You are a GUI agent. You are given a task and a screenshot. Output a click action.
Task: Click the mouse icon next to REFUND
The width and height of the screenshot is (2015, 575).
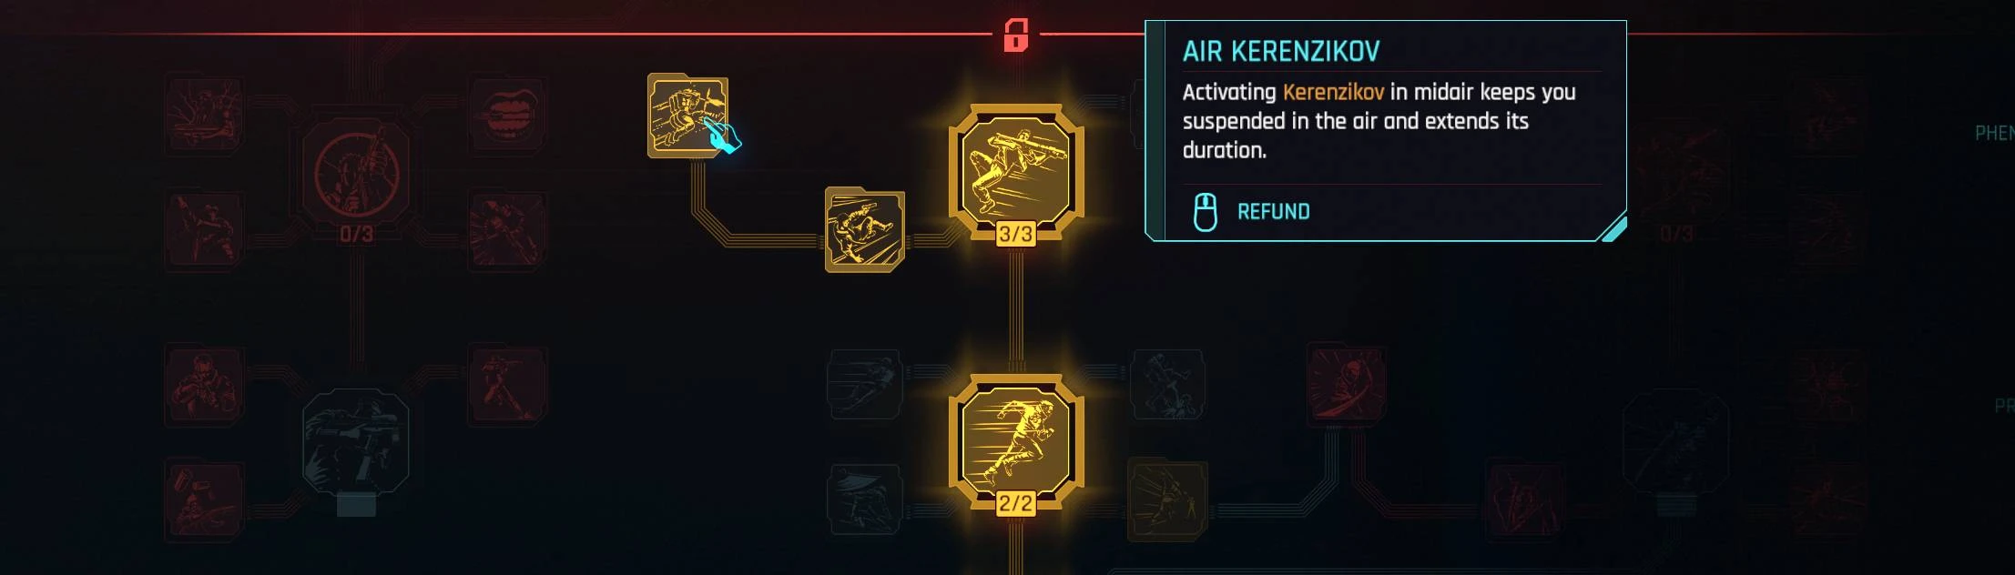[x=1205, y=212]
